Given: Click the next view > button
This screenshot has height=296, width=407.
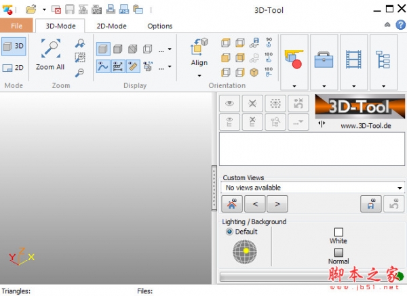Looking at the screenshot, I should [x=277, y=204].
